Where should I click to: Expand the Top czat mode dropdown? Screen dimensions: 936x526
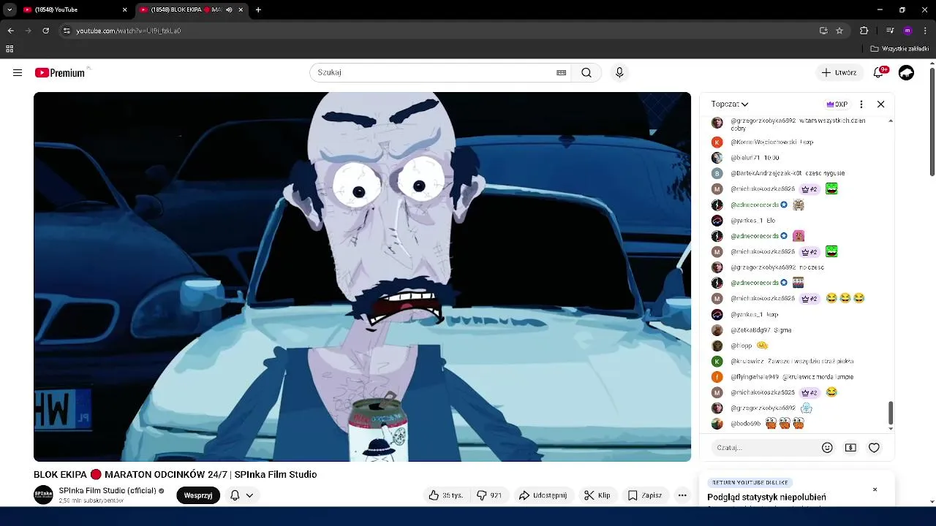click(730, 104)
